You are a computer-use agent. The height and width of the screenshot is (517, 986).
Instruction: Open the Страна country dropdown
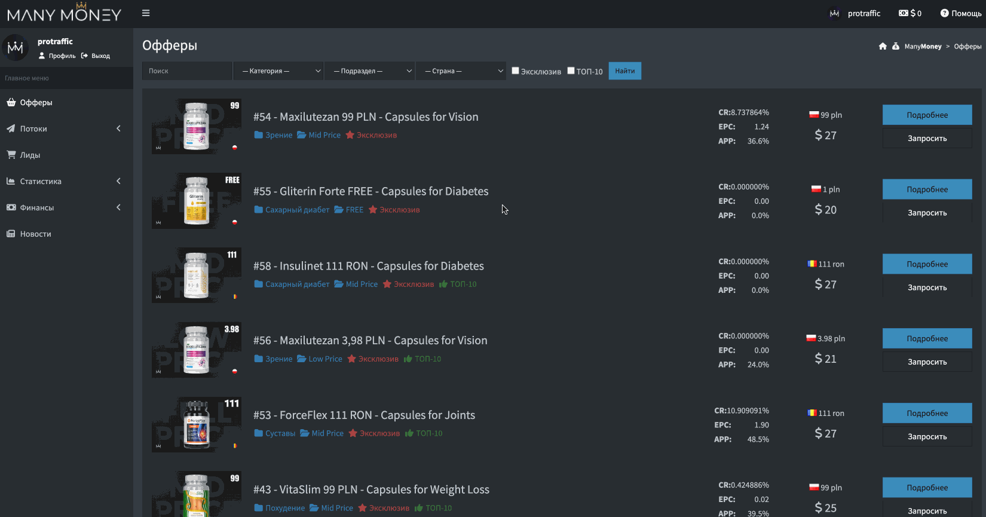(x=461, y=71)
